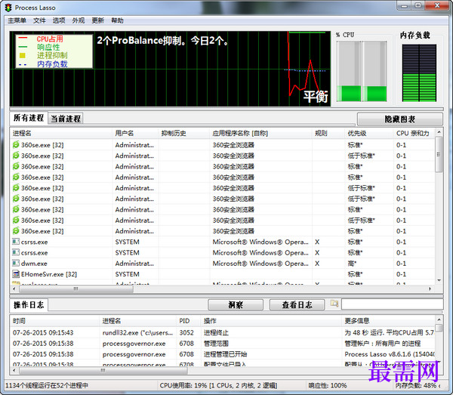Click the 响应性: 100% status bar entry
This screenshot has height=395, width=453.
click(x=328, y=385)
